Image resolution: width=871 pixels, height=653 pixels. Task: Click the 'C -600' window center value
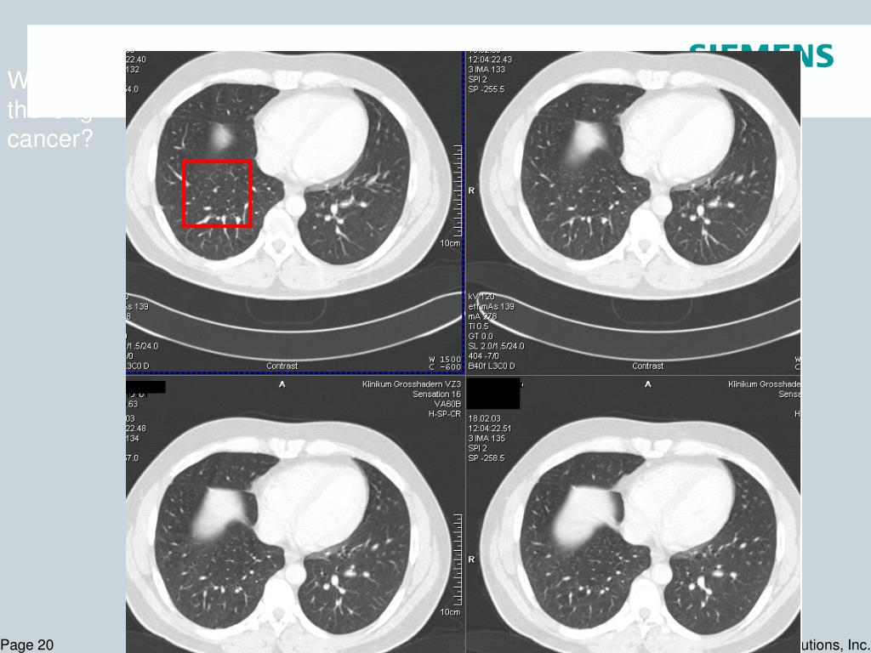pos(445,367)
